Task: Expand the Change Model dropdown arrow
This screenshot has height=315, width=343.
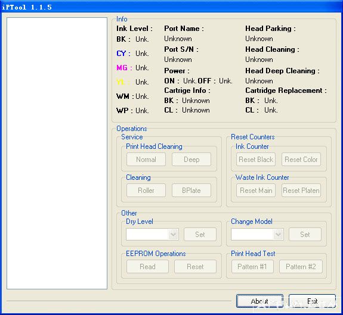Action: [x=278, y=235]
